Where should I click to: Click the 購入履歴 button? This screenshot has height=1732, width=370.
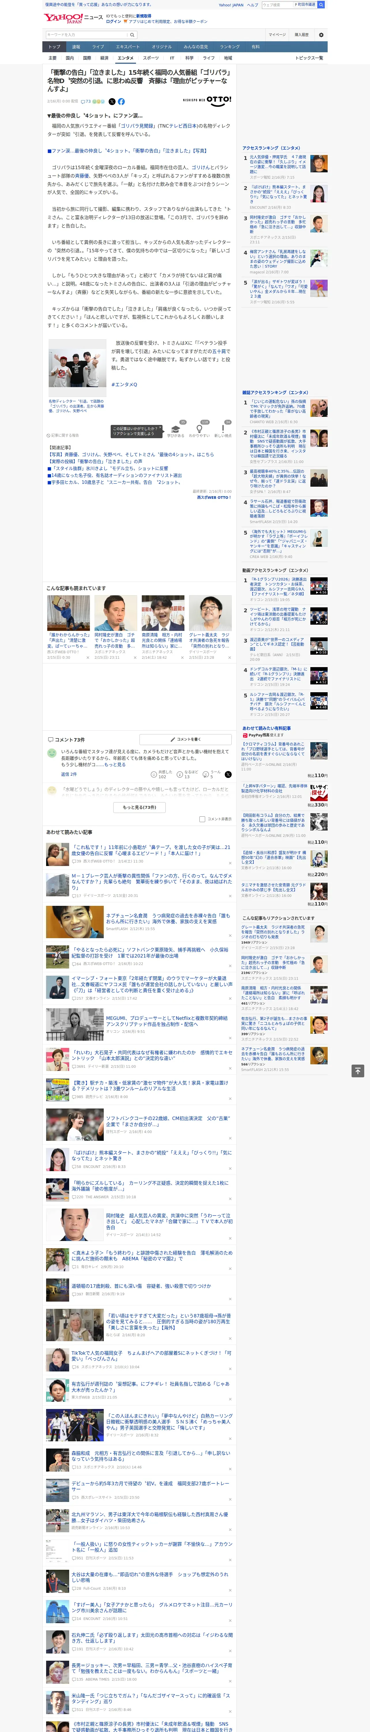301,35
